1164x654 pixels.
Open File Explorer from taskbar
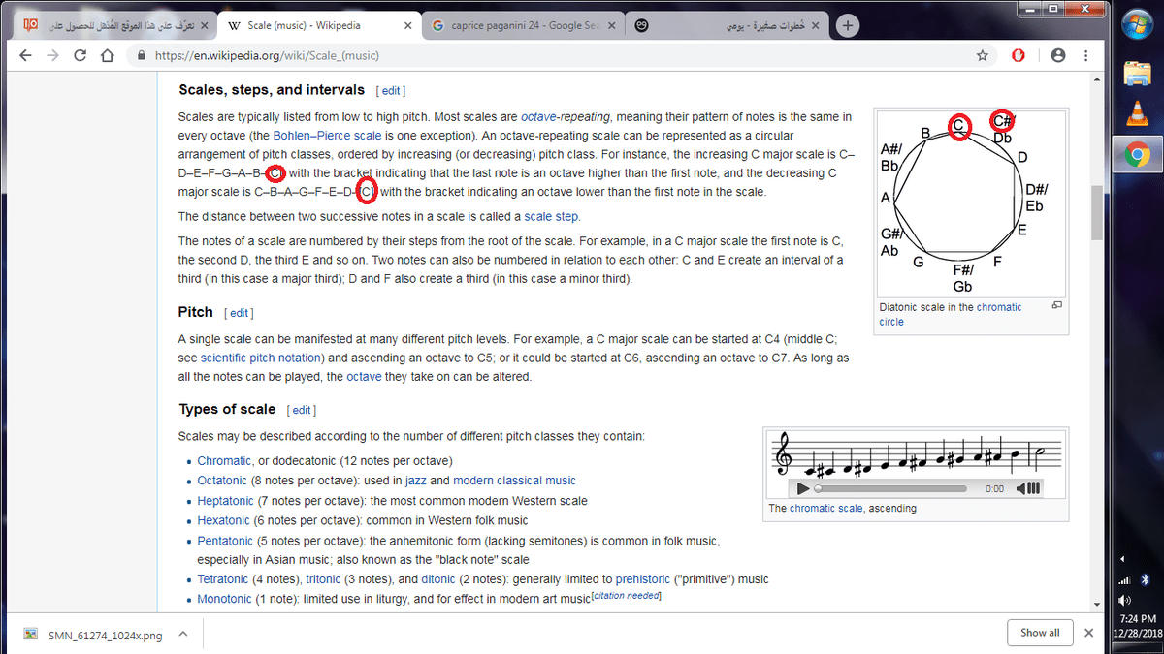point(1137,72)
